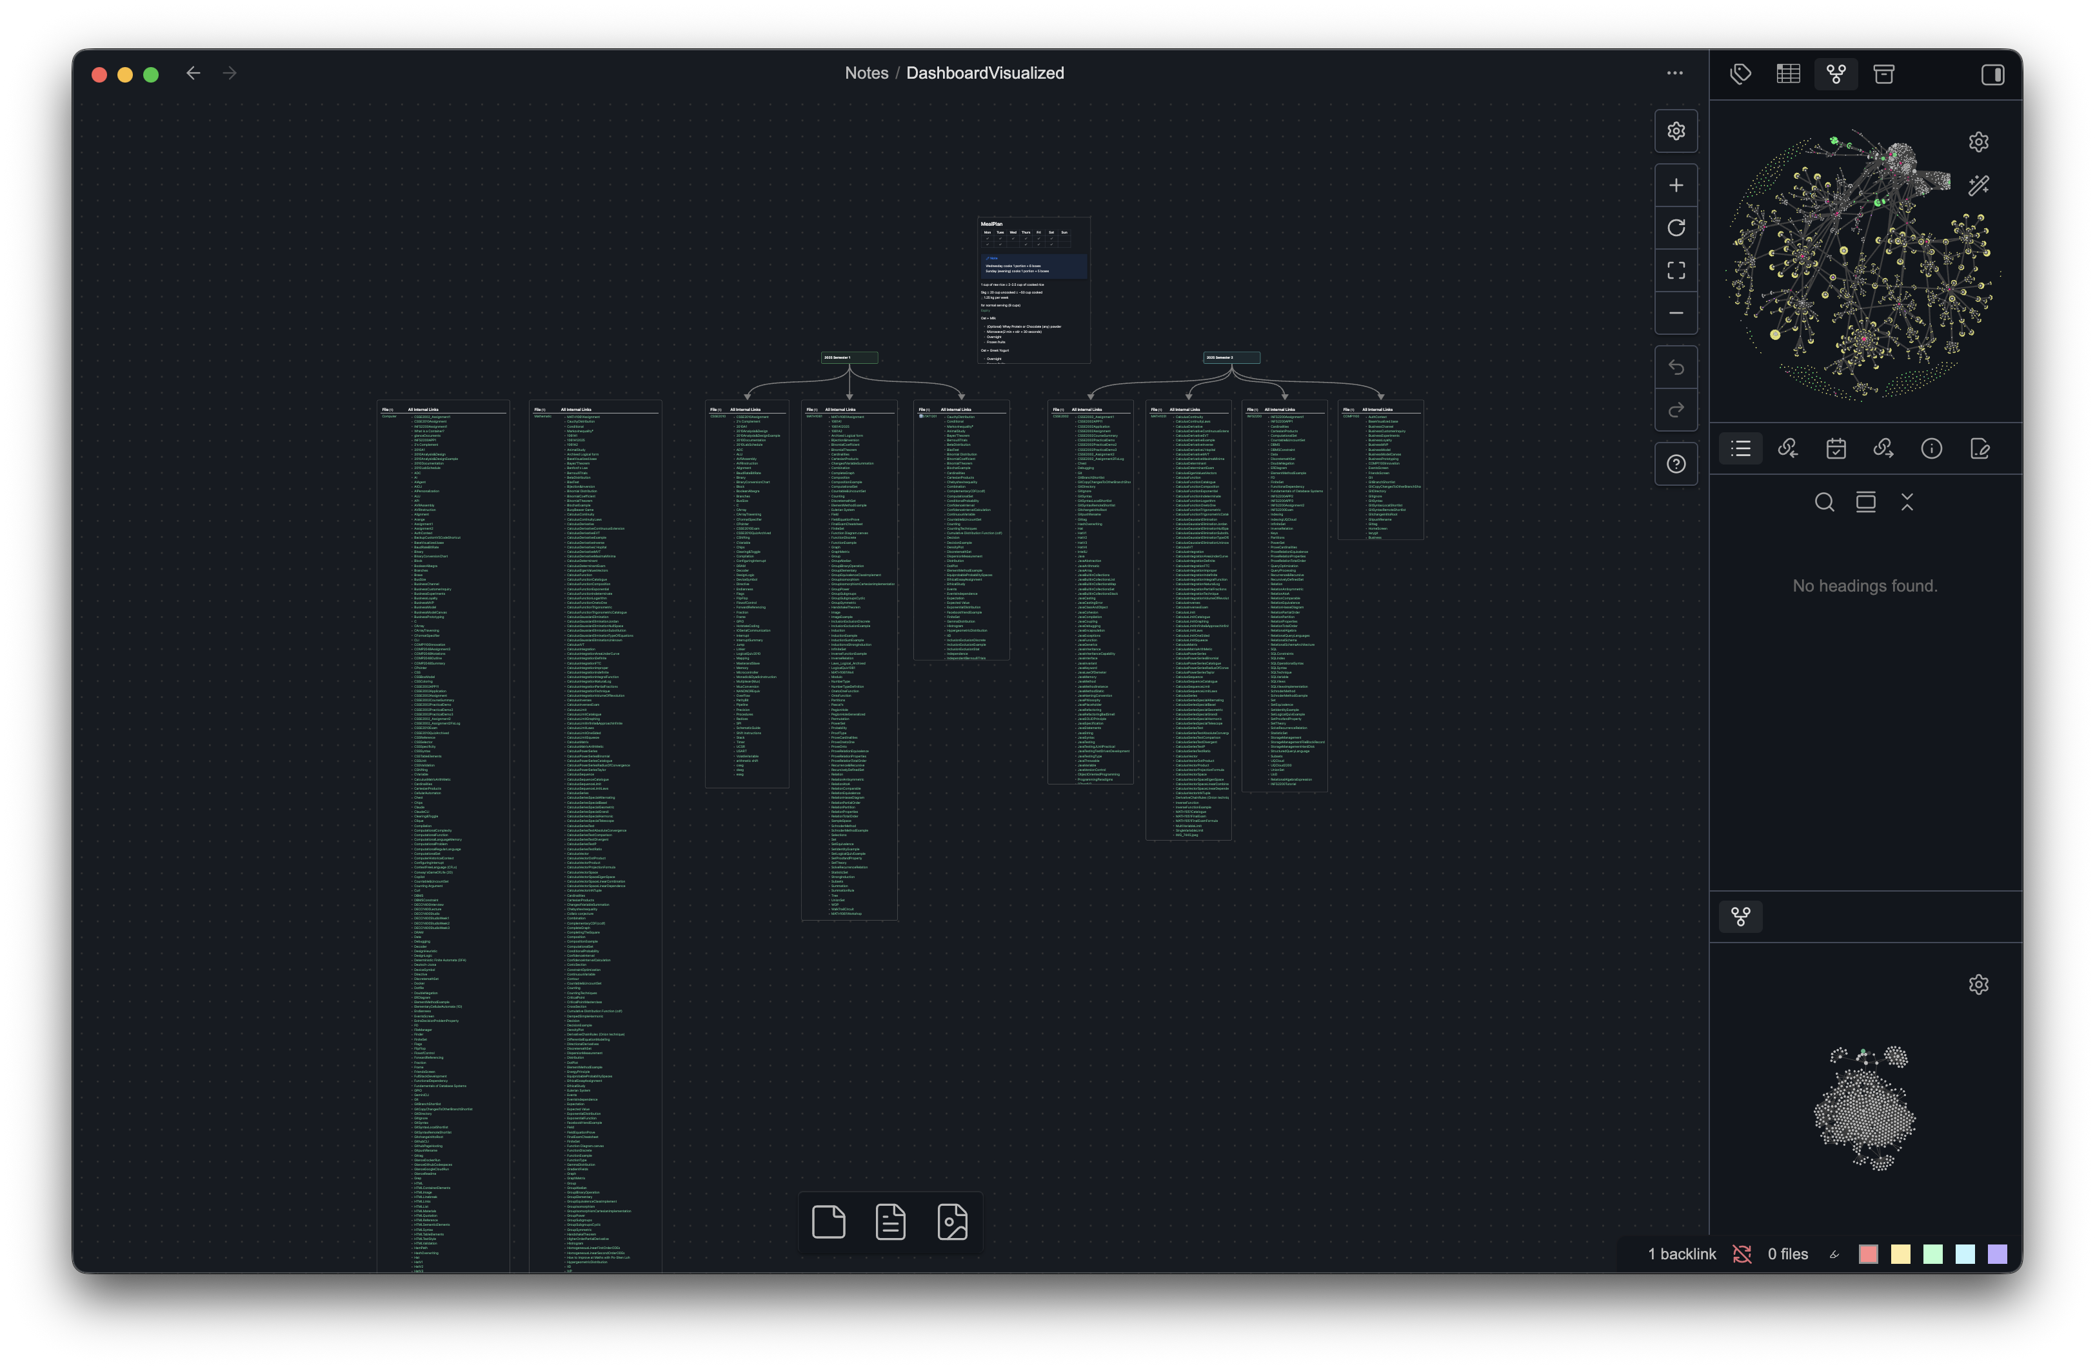Zoom canvas to fit all cards
This screenshot has height=1369, width=2095.
click(x=1676, y=270)
